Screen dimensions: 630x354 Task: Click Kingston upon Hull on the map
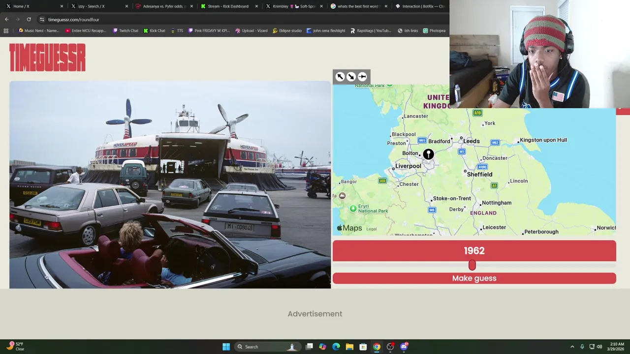[x=543, y=140]
